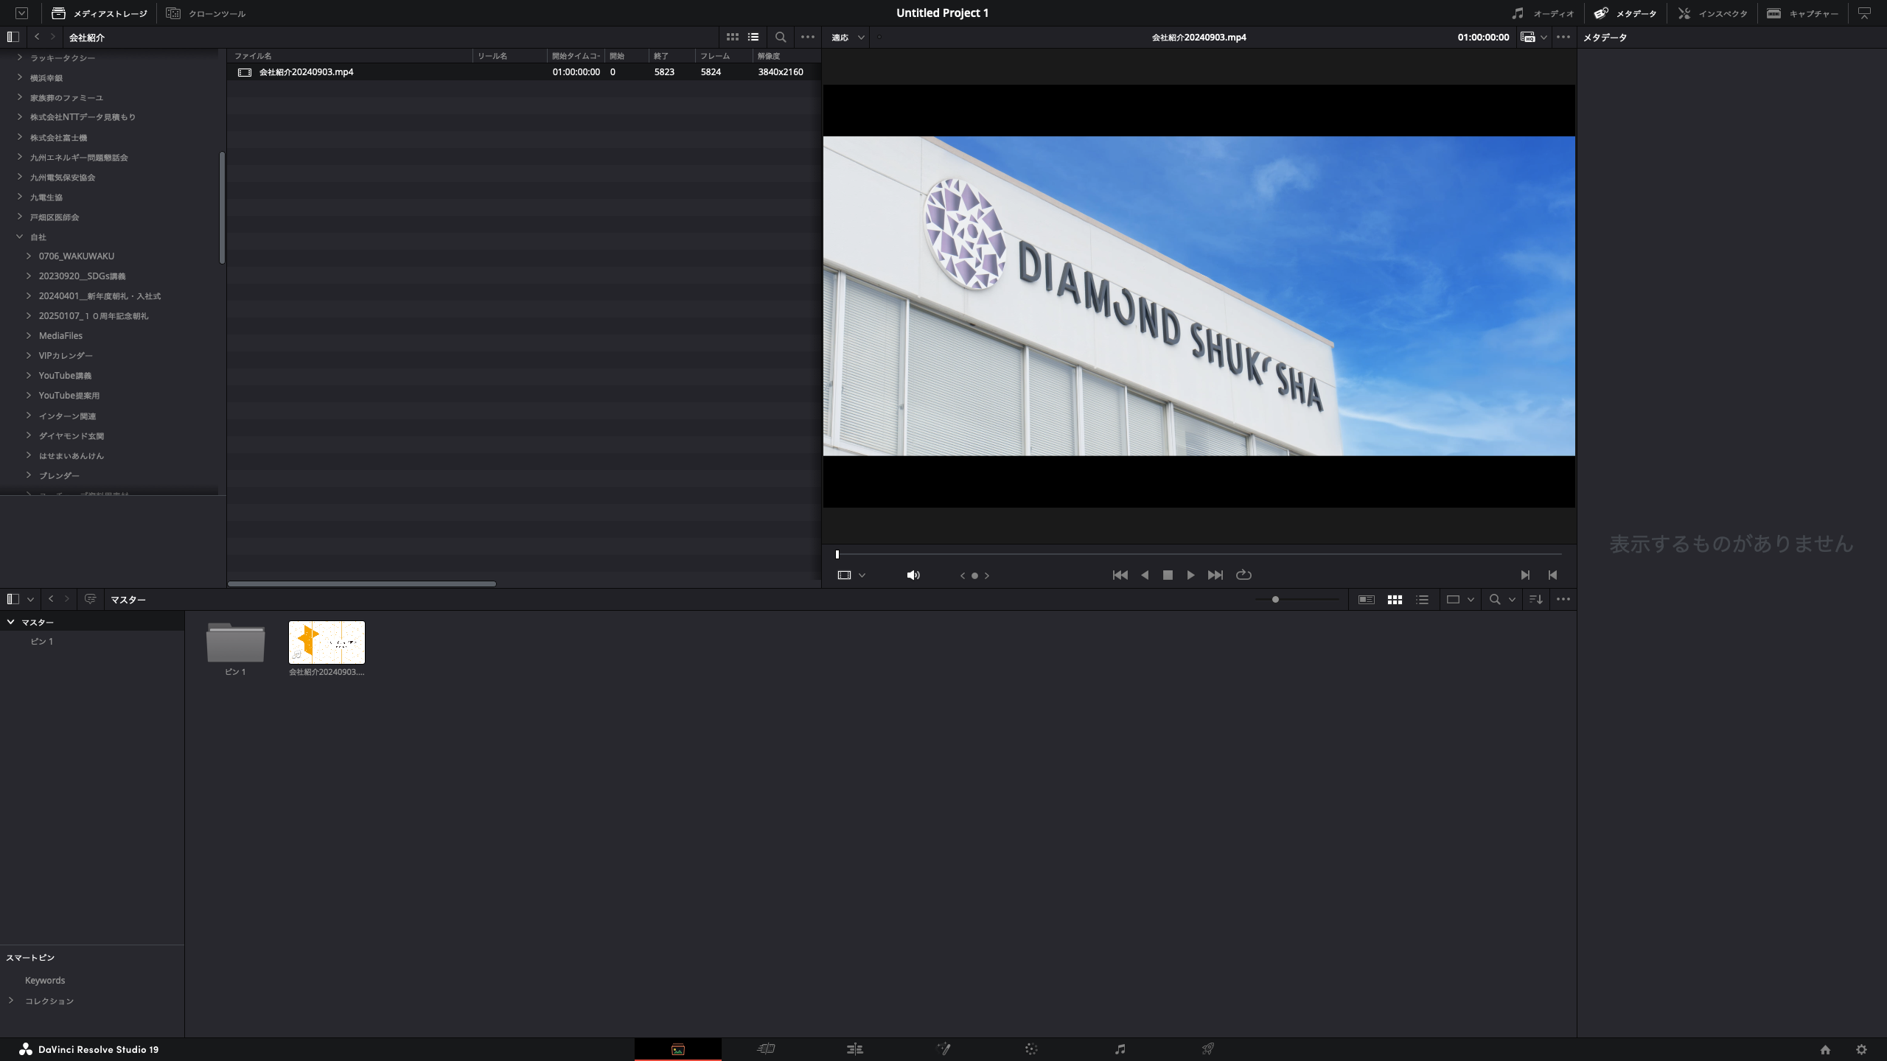
Task: Switch media storage to list view
Action: (753, 37)
